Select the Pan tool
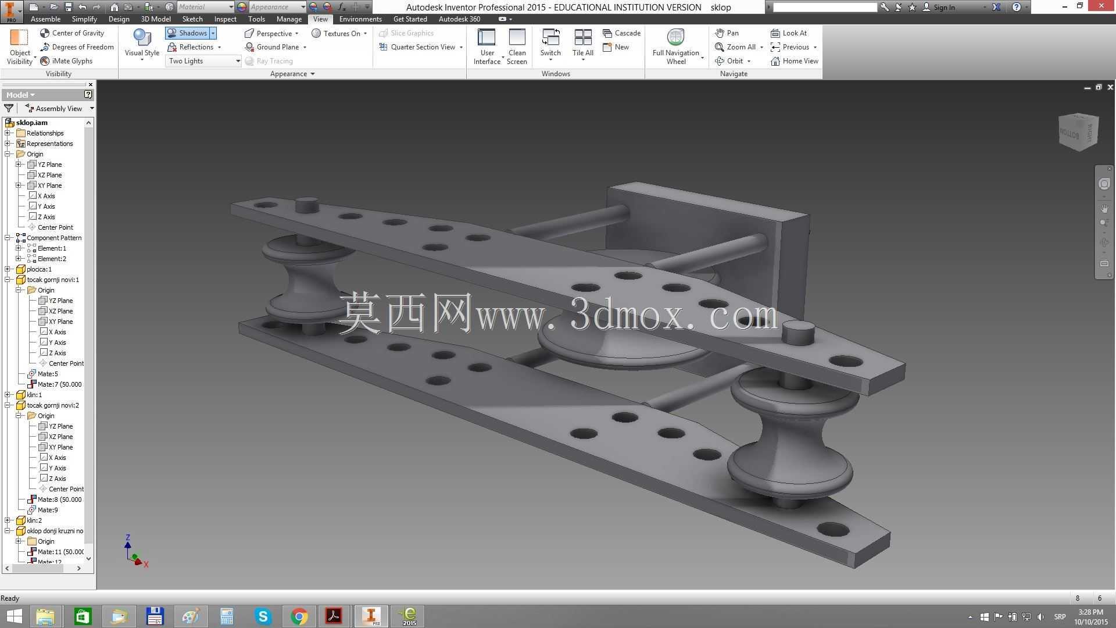1116x628 pixels. pos(727,33)
